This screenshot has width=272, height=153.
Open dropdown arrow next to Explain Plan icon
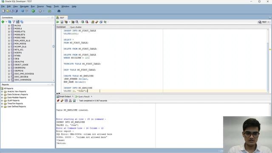(70, 22)
